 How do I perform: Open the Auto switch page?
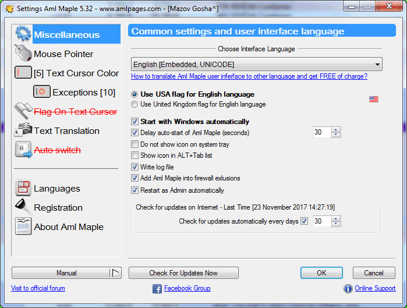coord(58,150)
